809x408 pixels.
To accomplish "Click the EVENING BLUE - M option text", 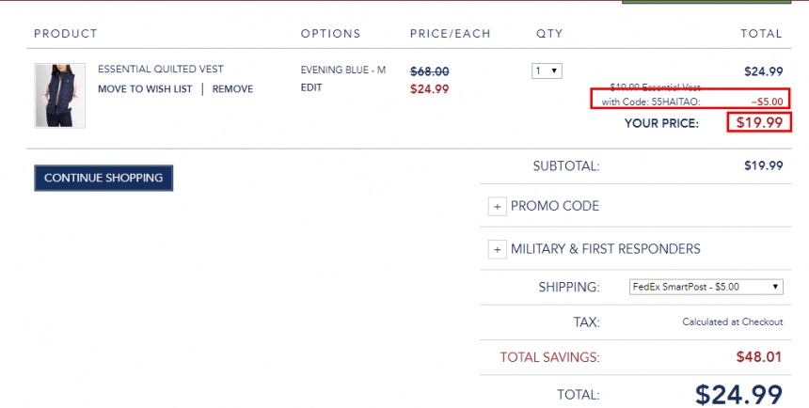I will click(343, 71).
